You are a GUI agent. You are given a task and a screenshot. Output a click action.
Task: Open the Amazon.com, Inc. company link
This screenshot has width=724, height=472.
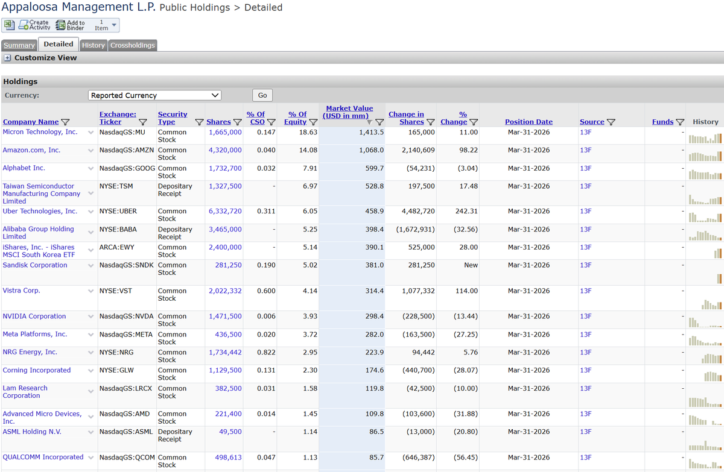pos(31,150)
